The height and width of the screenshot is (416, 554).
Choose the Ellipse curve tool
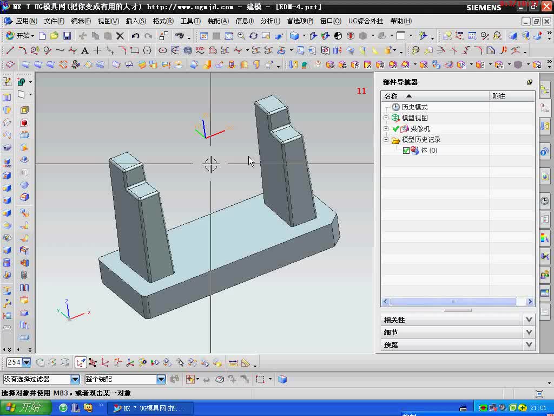[x=162, y=50]
